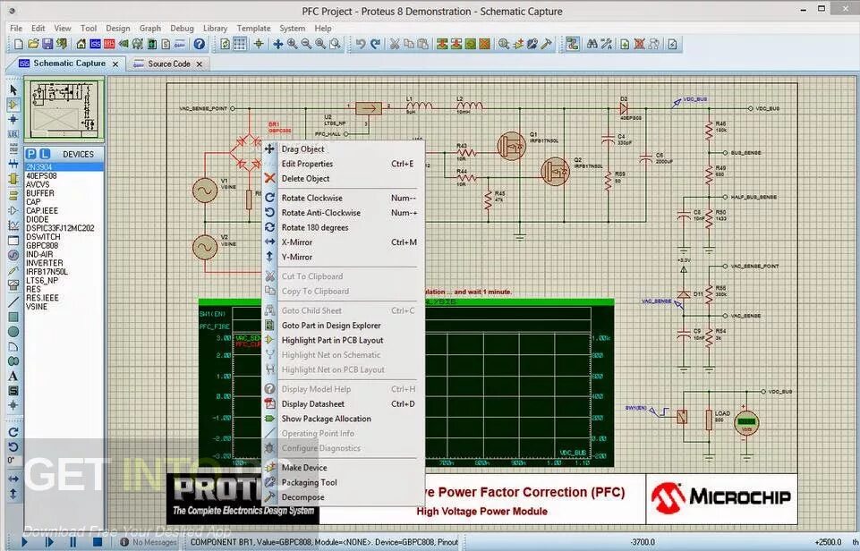Click the New Sheet plus icon

tap(625, 44)
